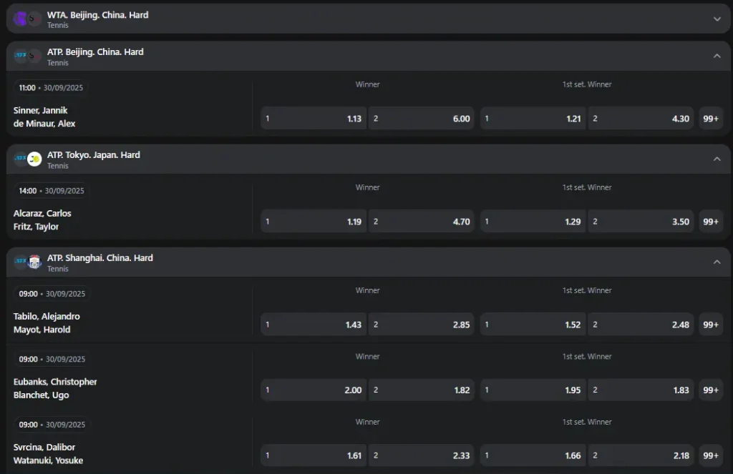Choose Fritz winner odds 4.70
The height and width of the screenshot is (474, 733).
(x=422, y=222)
